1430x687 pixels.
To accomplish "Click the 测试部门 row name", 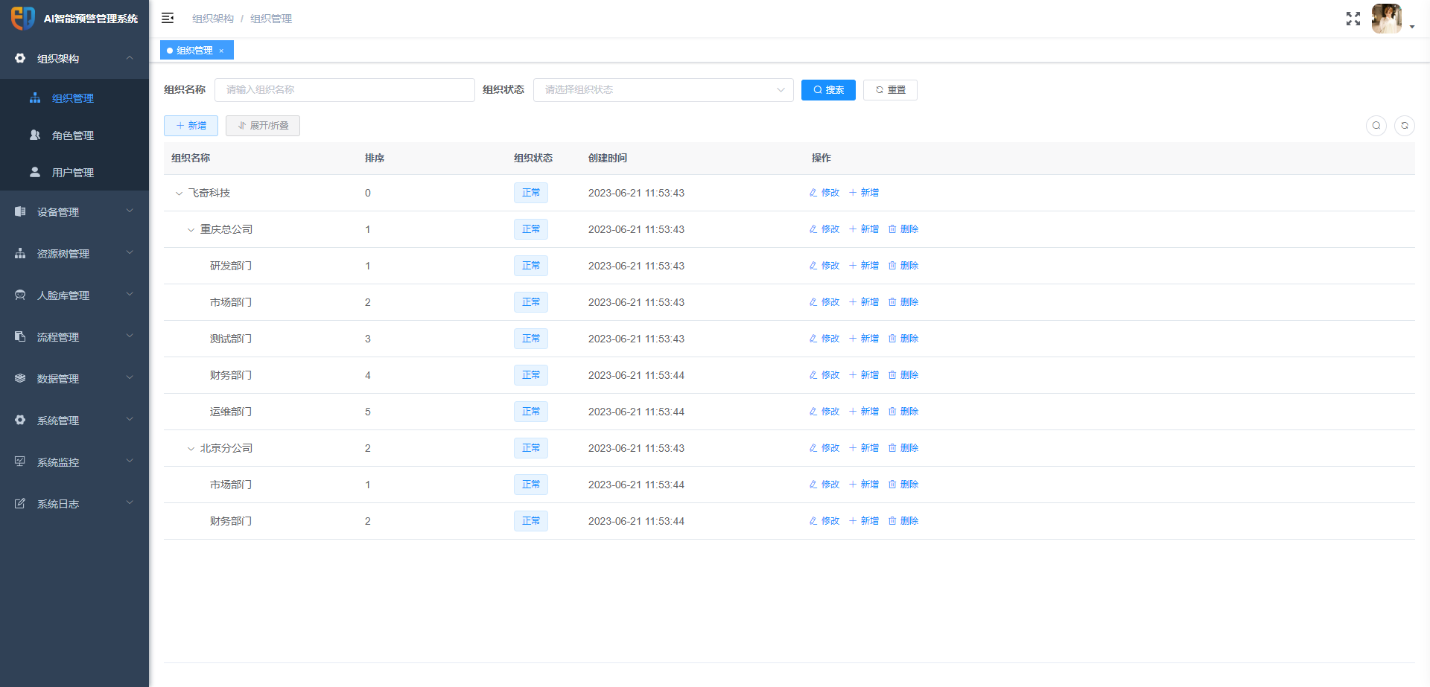I will coord(231,339).
